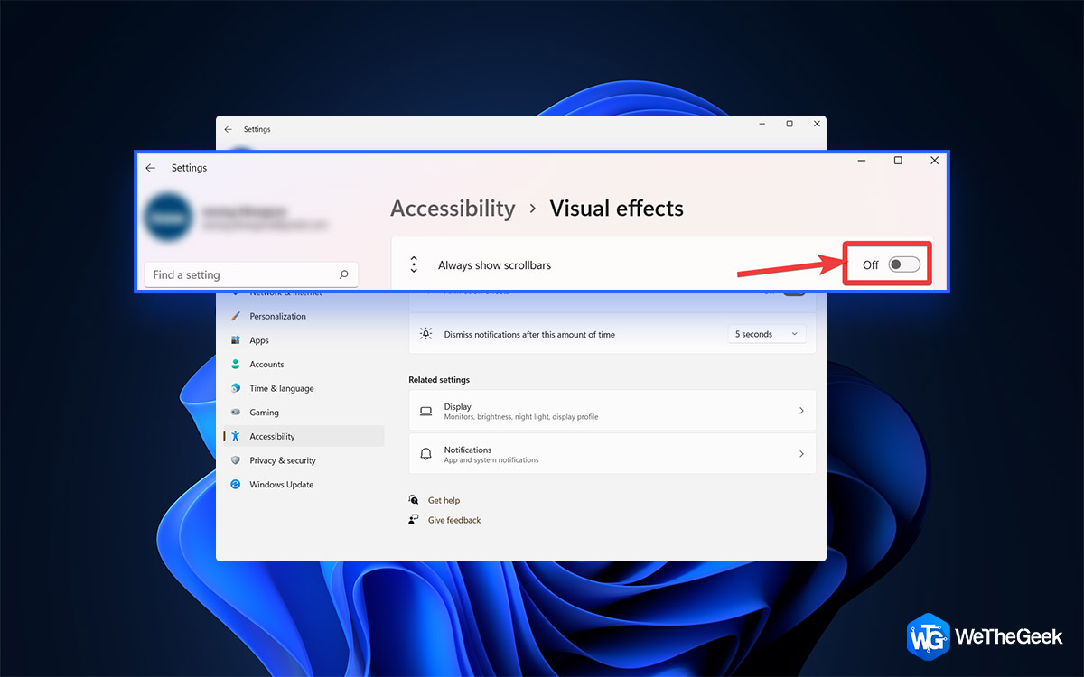Open the Give feedback link
Viewport: 1084px width, 677px height.
pyautogui.click(x=454, y=521)
